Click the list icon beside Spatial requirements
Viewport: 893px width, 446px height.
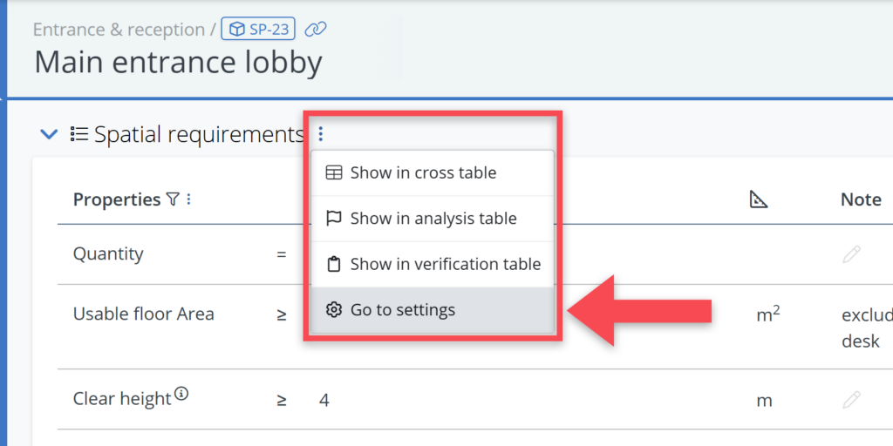tap(79, 134)
